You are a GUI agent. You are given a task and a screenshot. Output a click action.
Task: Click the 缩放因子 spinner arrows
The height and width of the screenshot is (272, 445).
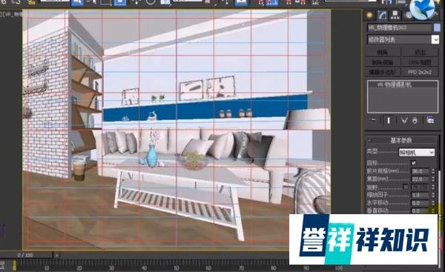click(433, 195)
